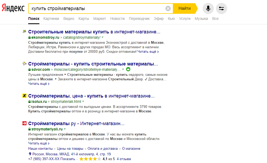
Task: Switch to the Видео tab
Action: (69, 19)
